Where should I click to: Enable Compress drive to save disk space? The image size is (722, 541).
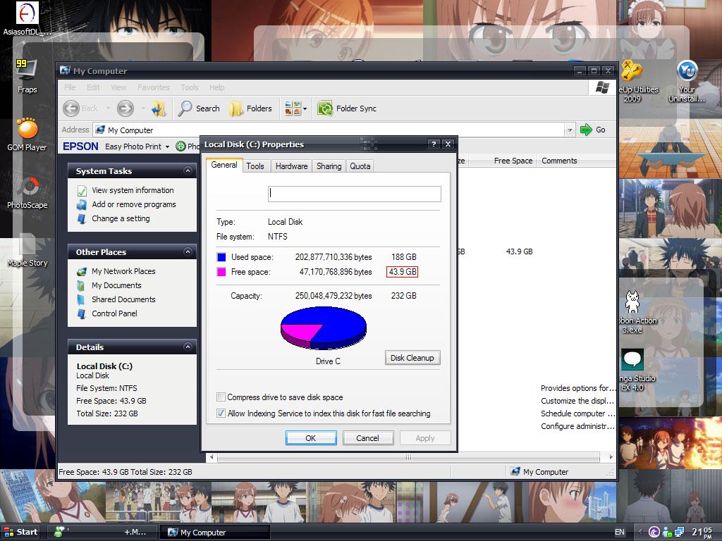click(221, 397)
